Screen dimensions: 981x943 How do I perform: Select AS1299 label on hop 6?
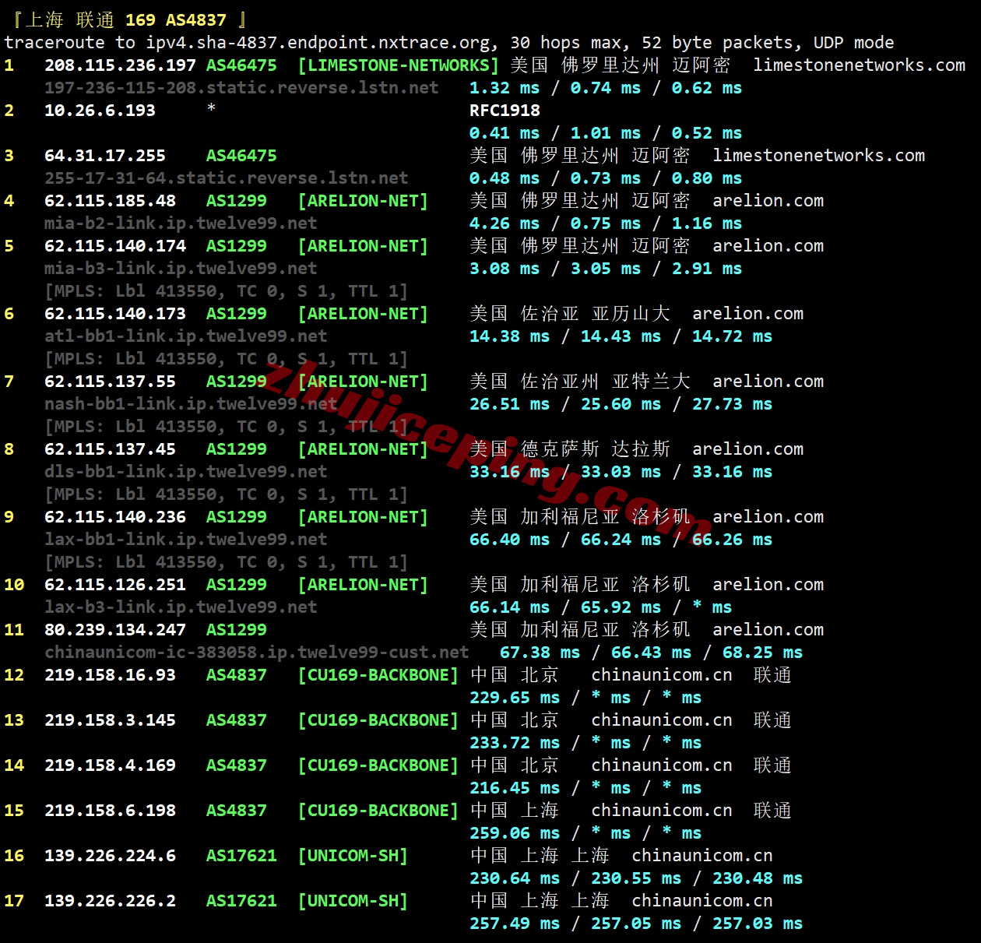point(236,314)
